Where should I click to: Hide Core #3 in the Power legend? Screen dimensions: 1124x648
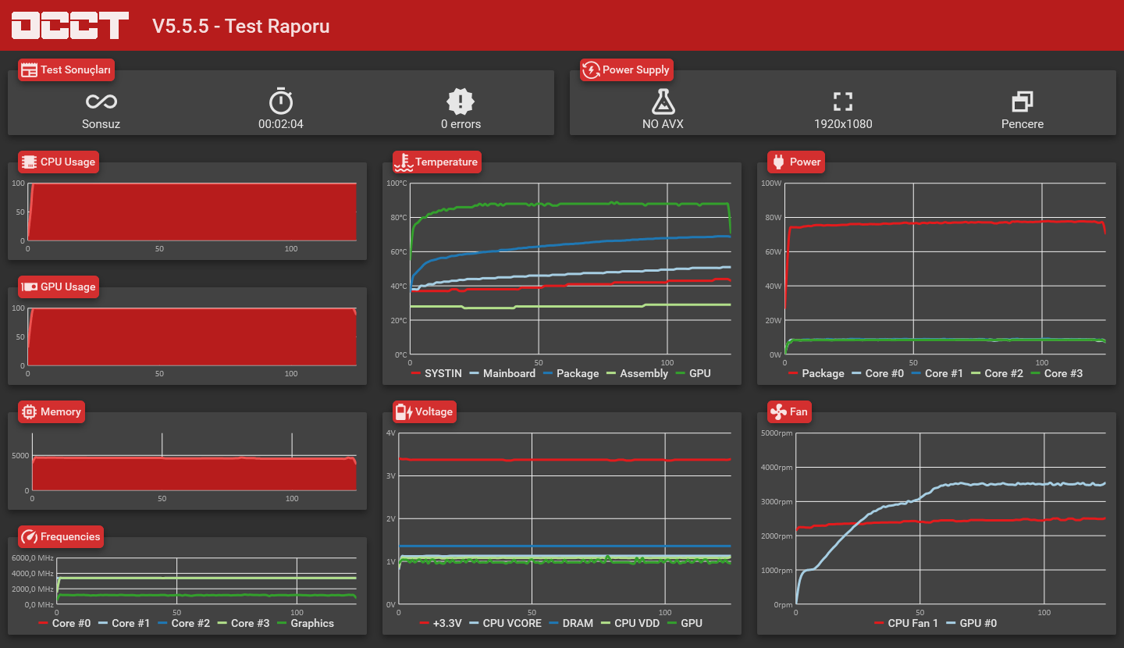tap(1057, 373)
